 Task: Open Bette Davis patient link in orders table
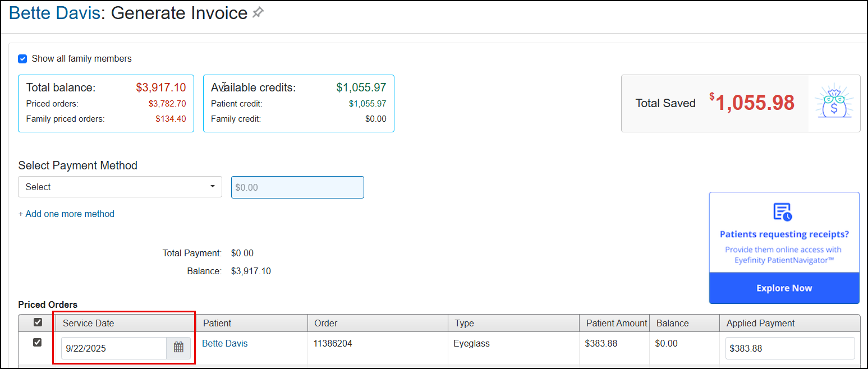pyautogui.click(x=224, y=343)
